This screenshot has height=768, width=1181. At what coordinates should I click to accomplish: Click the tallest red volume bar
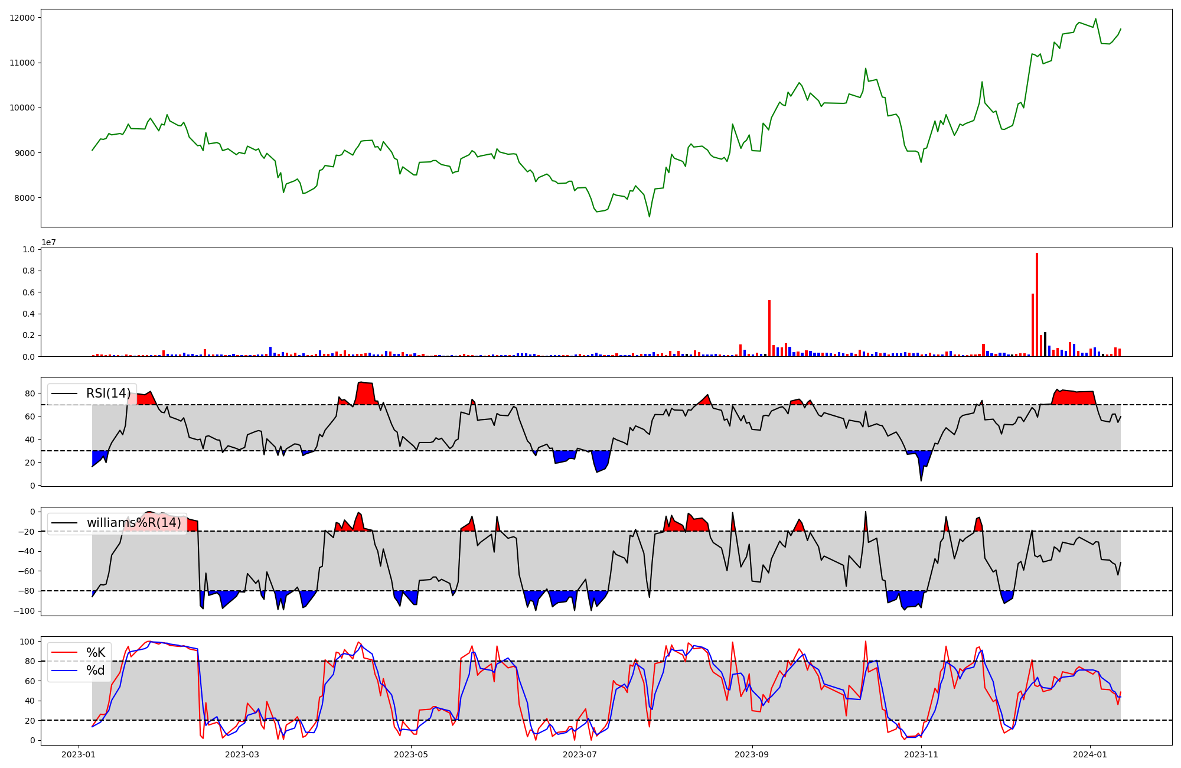point(1037,304)
